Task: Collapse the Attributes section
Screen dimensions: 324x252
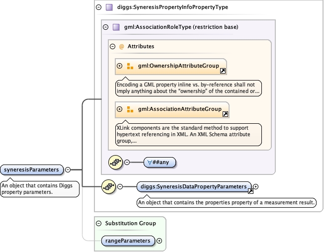Action: point(112,46)
